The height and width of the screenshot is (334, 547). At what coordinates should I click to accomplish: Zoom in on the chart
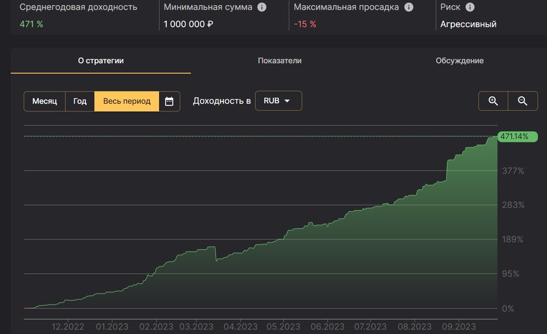[x=493, y=101]
